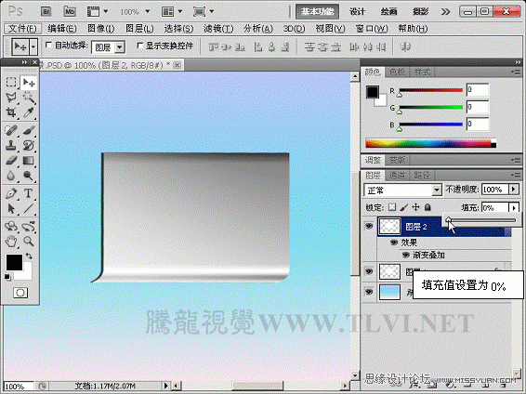Select the Blur tool

tap(11, 176)
